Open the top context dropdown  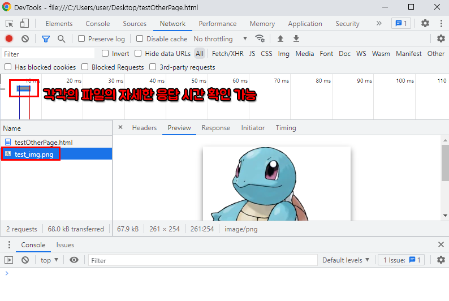click(x=49, y=260)
